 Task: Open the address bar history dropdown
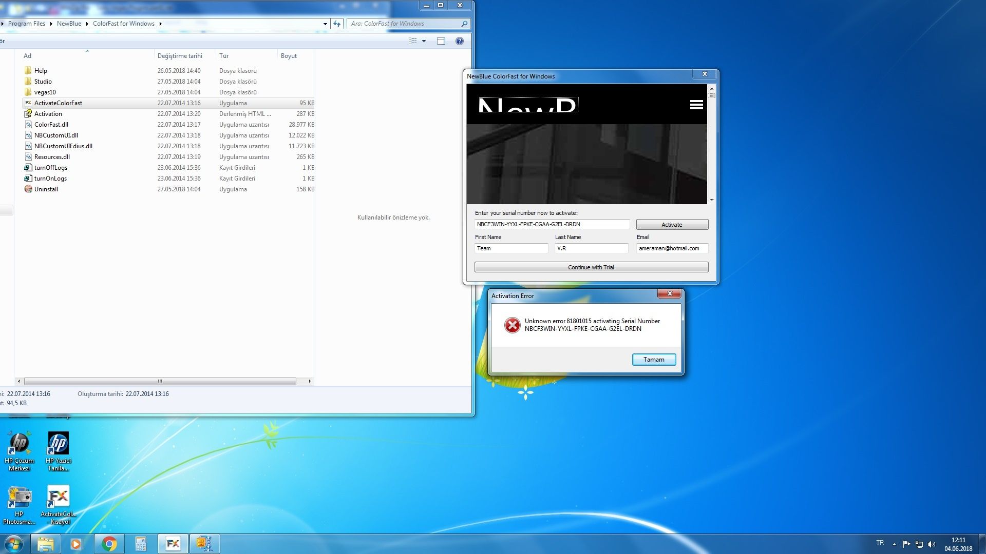(x=325, y=24)
